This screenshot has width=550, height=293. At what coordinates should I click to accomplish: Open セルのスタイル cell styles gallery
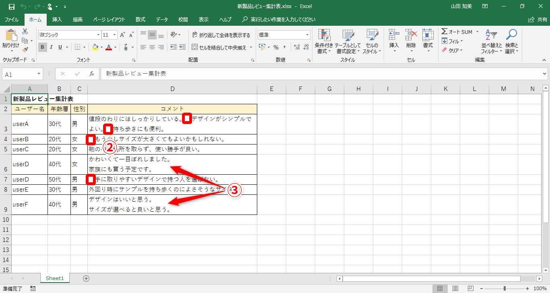coord(371,41)
